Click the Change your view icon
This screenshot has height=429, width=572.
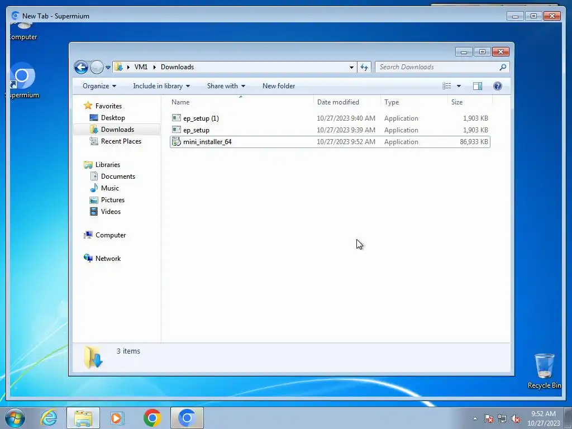[x=446, y=86]
